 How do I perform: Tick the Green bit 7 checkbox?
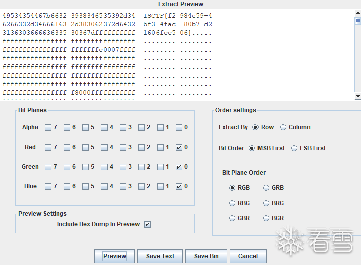click(48, 167)
